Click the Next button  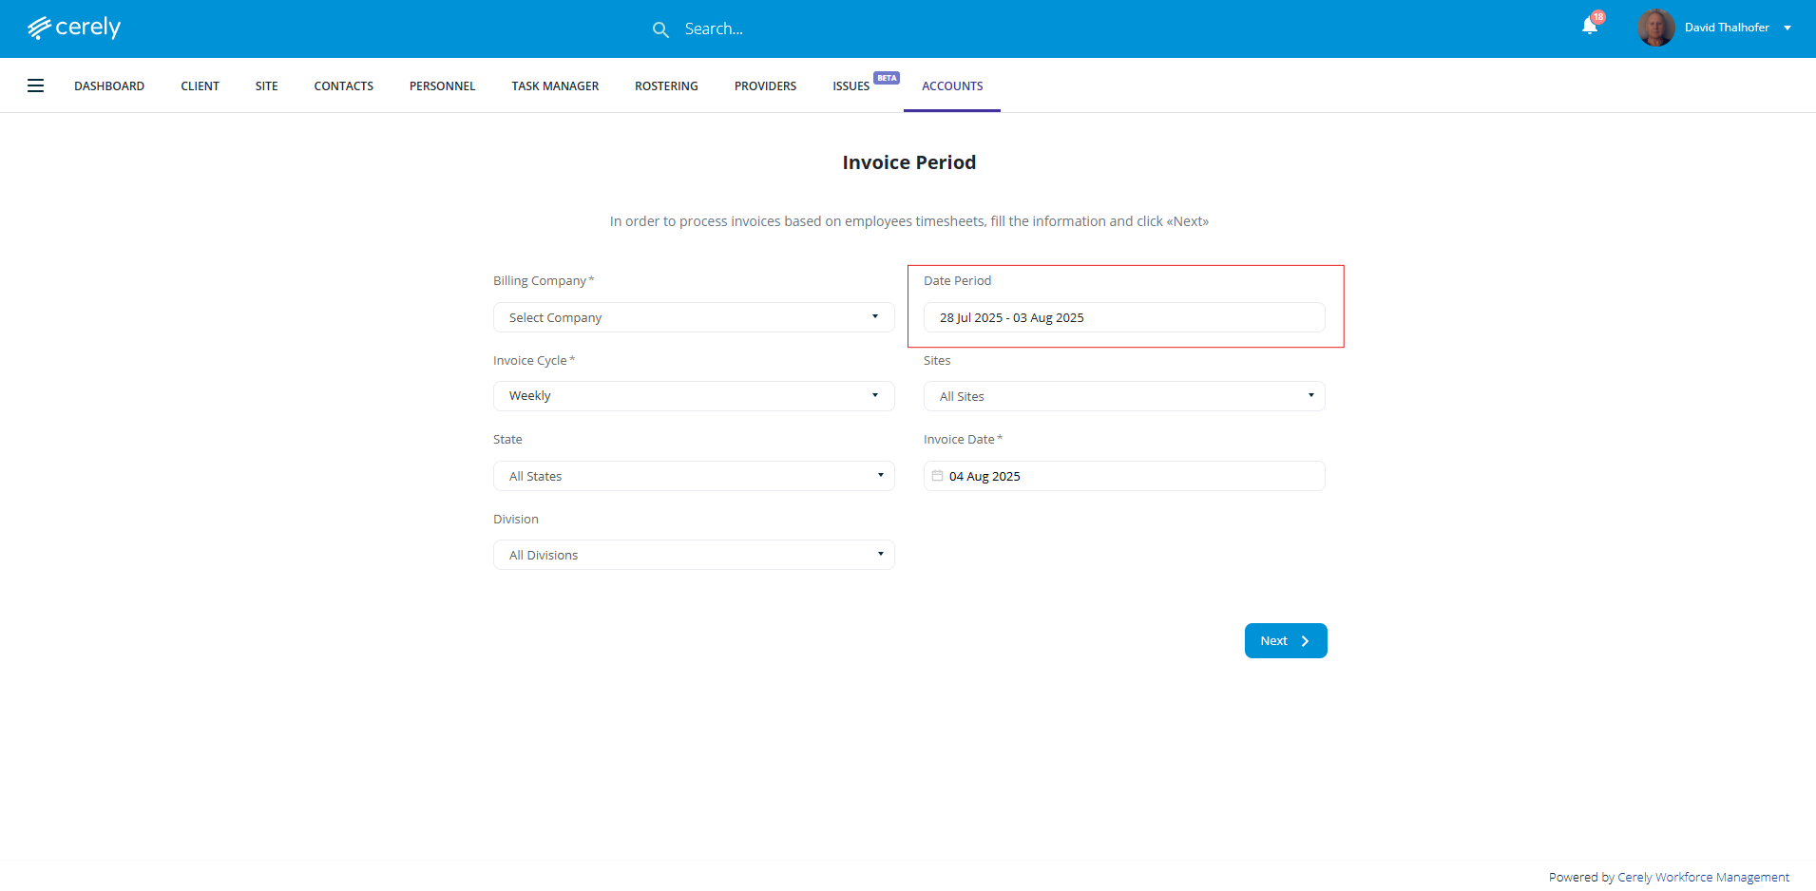(1285, 641)
